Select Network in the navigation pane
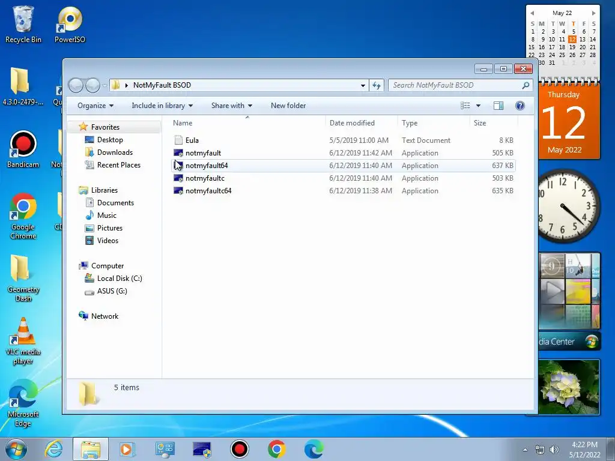This screenshot has height=461, width=615. [x=105, y=316]
